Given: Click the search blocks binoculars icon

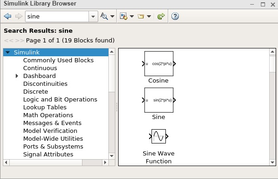Looking at the screenshot, I should point(104,16).
